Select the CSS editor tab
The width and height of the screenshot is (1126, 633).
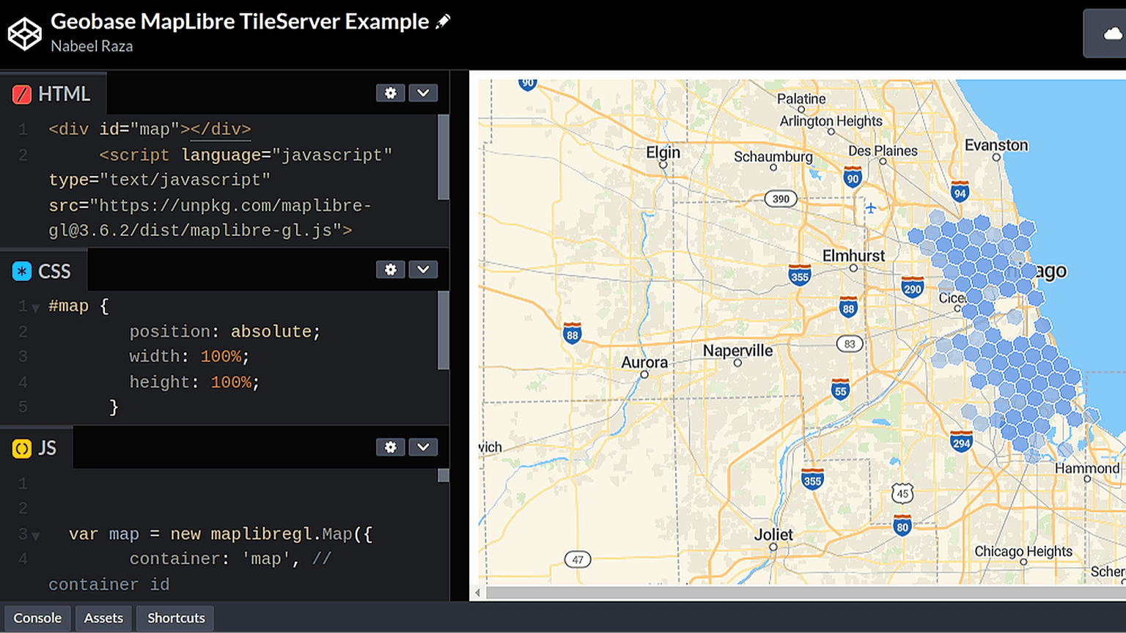coord(43,271)
